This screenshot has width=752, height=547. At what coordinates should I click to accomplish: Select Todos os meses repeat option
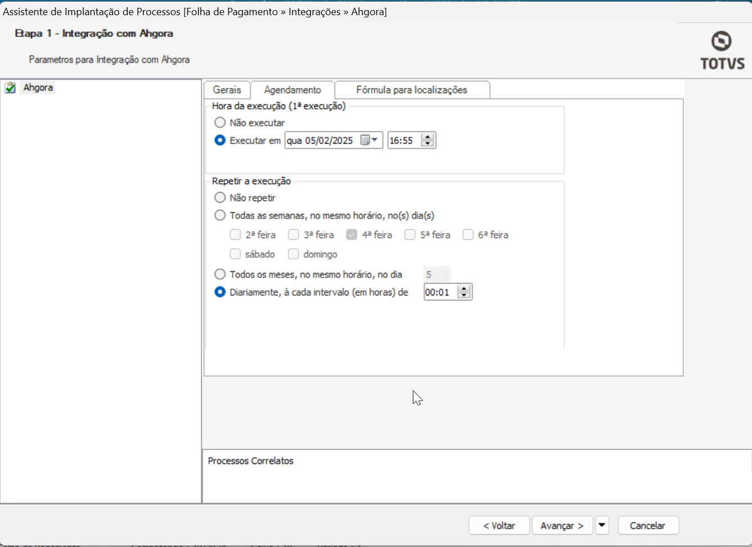tap(220, 275)
